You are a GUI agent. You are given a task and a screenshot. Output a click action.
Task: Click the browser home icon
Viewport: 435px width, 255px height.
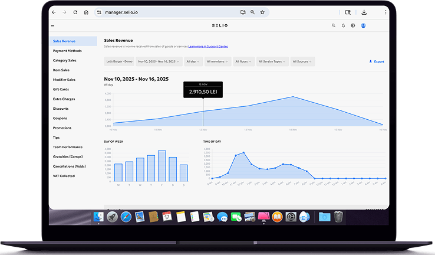(x=86, y=12)
